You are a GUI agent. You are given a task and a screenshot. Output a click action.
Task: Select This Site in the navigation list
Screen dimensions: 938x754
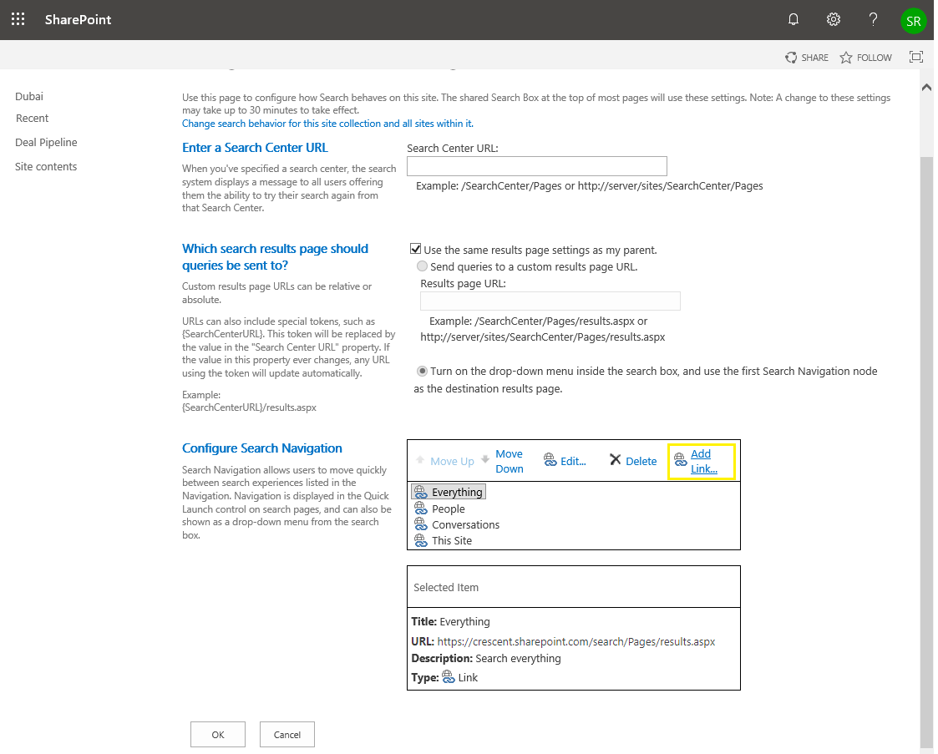click(451, 539)
